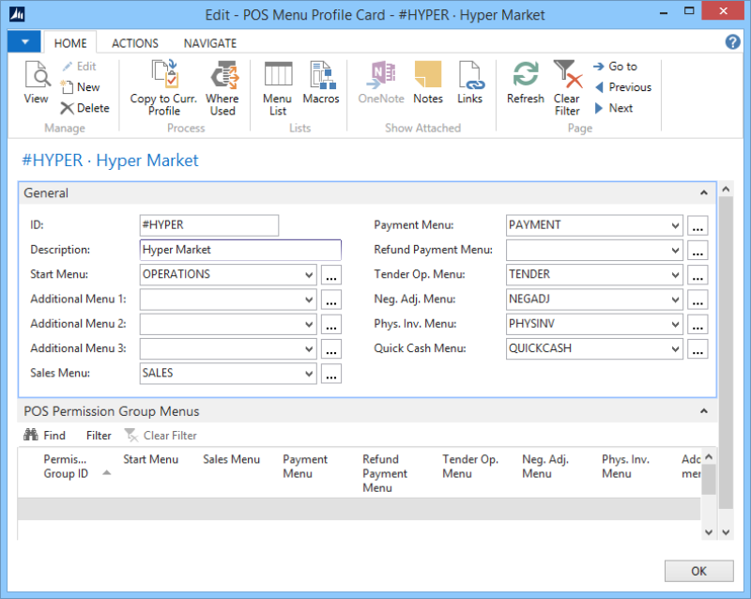Expand the Start Menu dropdown

310,275
